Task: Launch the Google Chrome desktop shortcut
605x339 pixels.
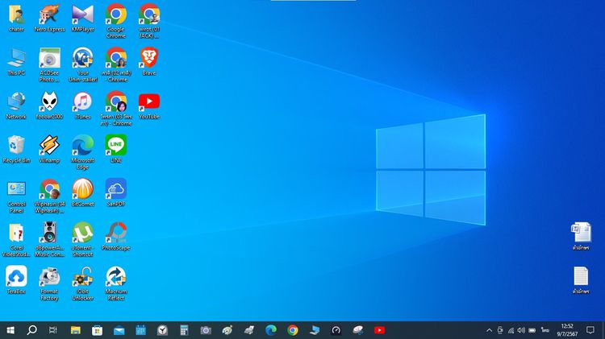Action: coord(115,21)
